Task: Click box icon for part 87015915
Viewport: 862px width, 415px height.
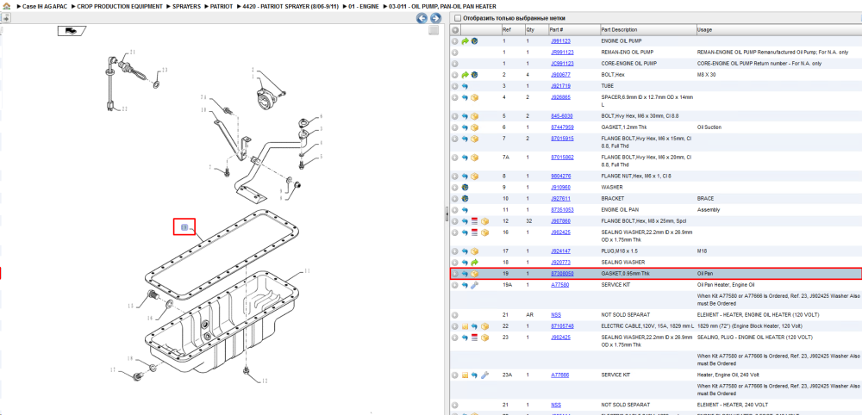Action: click(475, 139)
